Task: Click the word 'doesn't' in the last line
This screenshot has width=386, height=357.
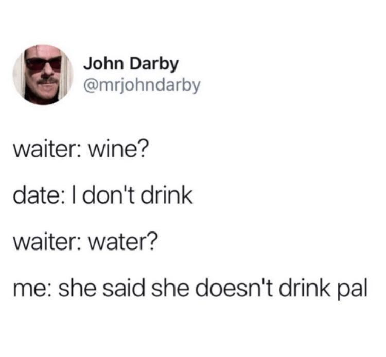Action: (234, 288)
